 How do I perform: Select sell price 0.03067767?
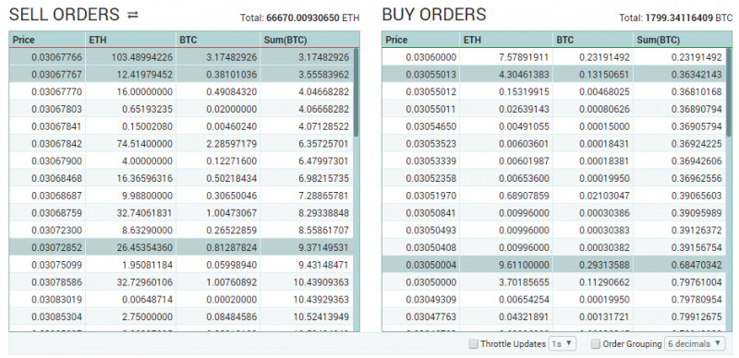point(57,75)
